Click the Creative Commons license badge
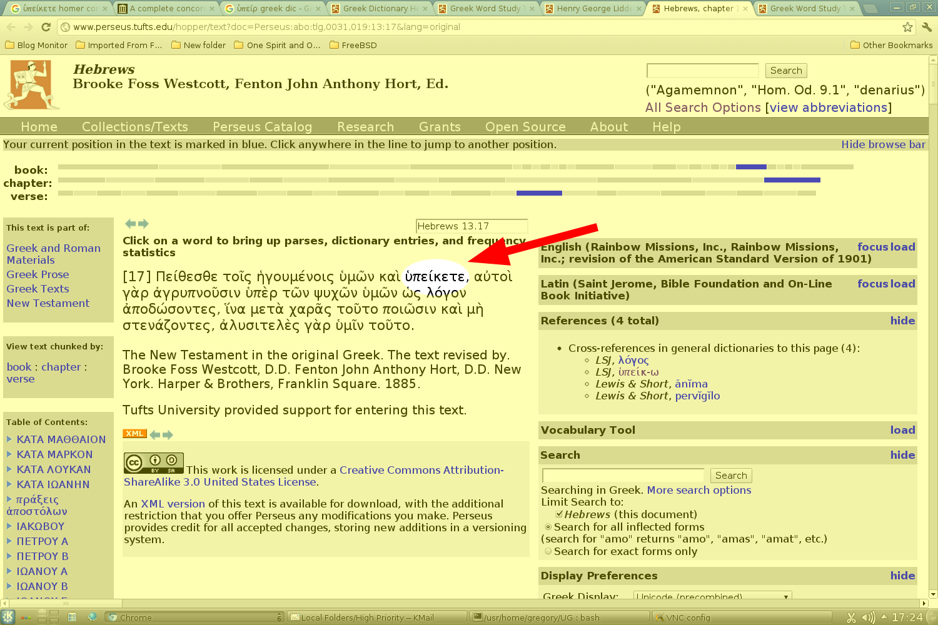The height and width of the screenshot is (625, 938). (154, 463)
